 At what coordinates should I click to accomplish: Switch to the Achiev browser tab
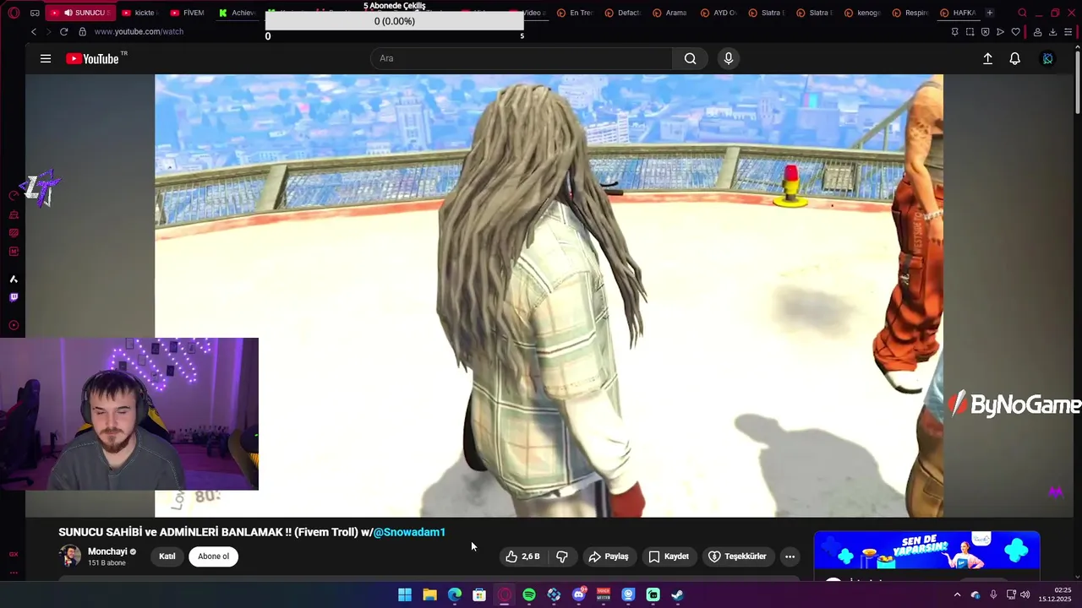click(x=238, y=13)
